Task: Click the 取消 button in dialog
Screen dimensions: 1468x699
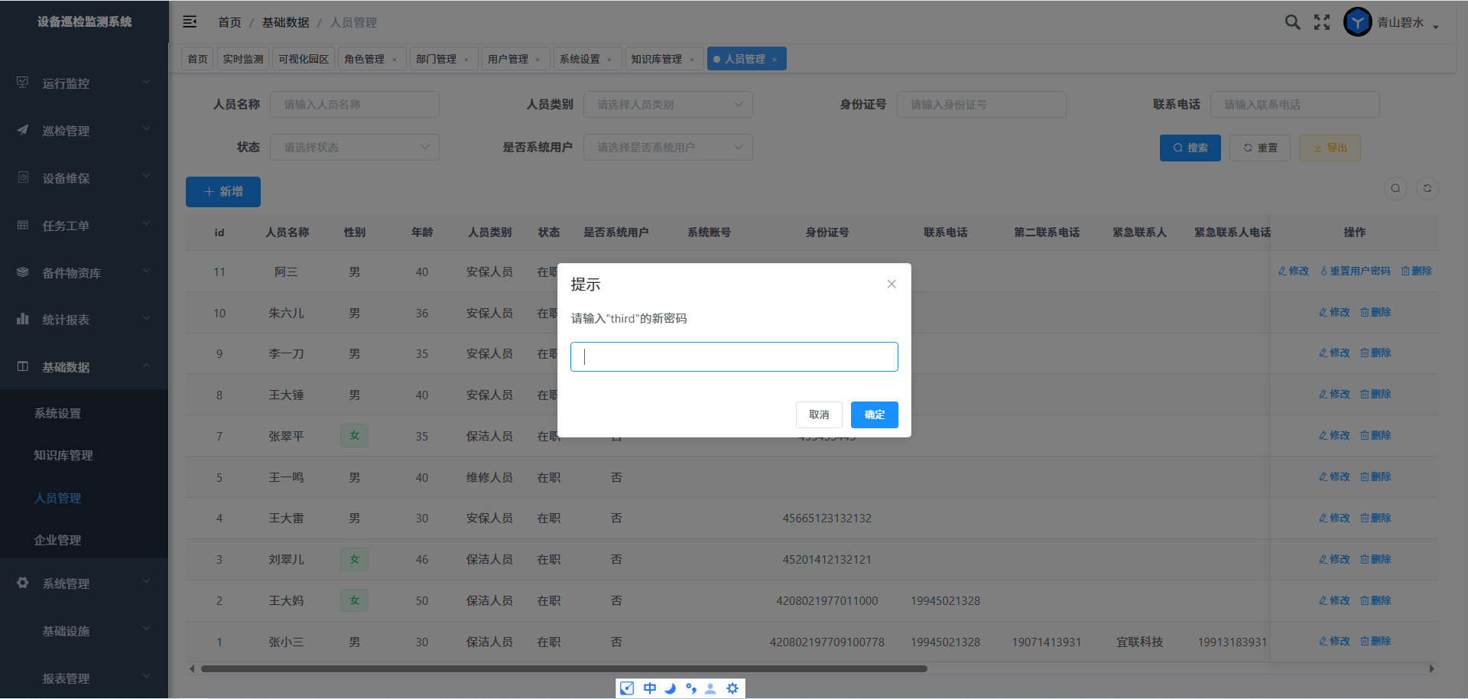Action: (819, 415)
